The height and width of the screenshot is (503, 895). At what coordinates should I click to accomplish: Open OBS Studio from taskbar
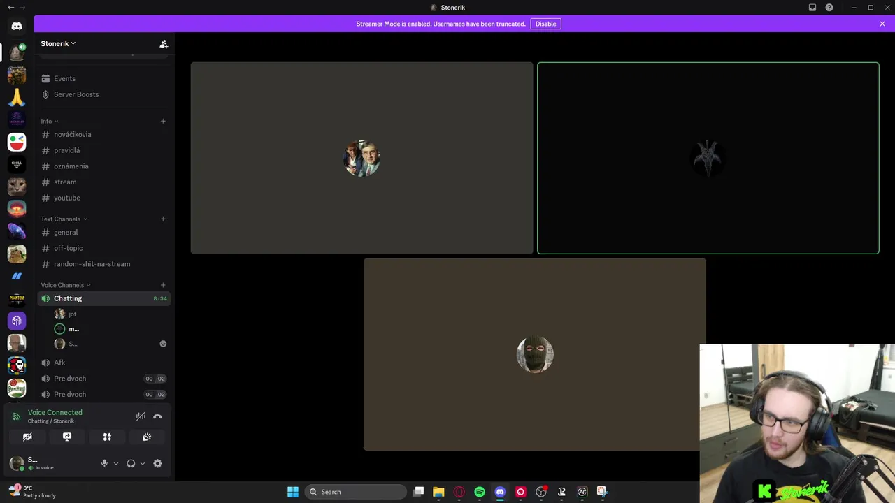click(541, 492)
